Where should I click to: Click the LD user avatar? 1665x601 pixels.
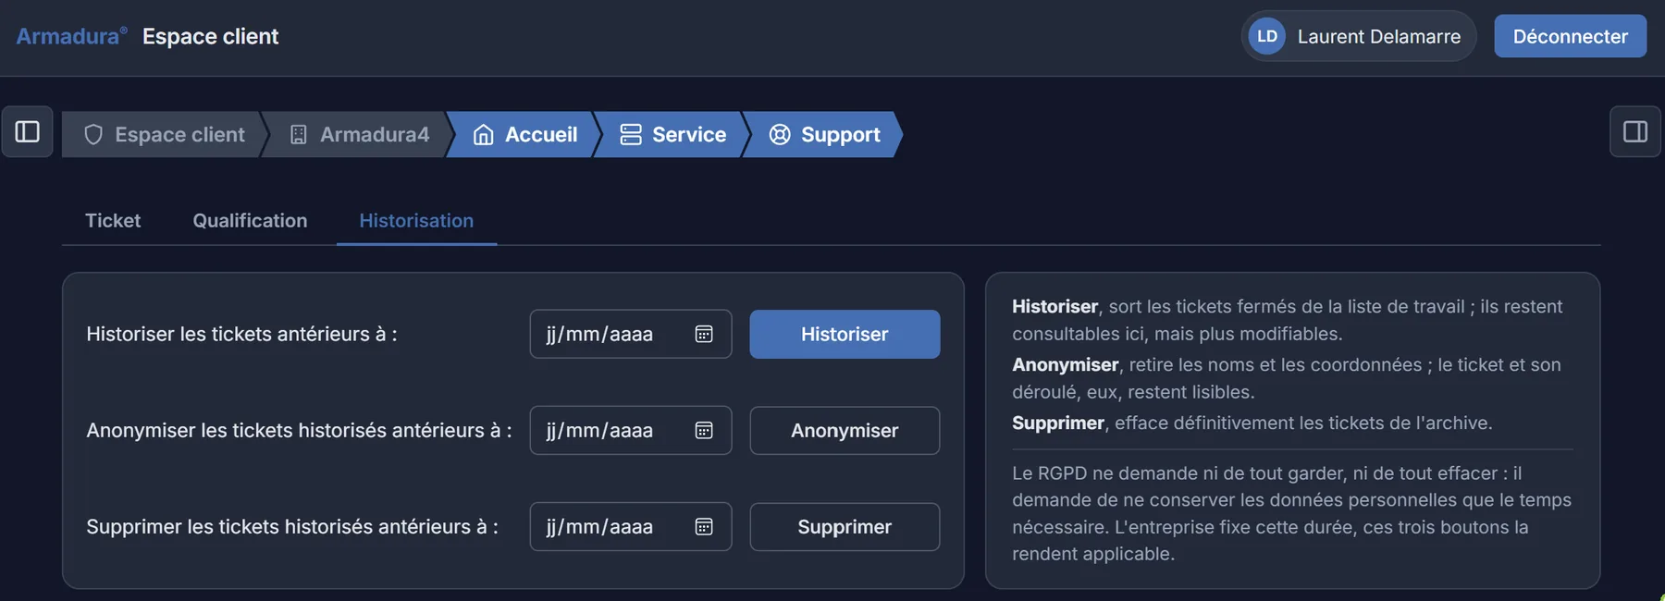click(x=1267, y=36)
